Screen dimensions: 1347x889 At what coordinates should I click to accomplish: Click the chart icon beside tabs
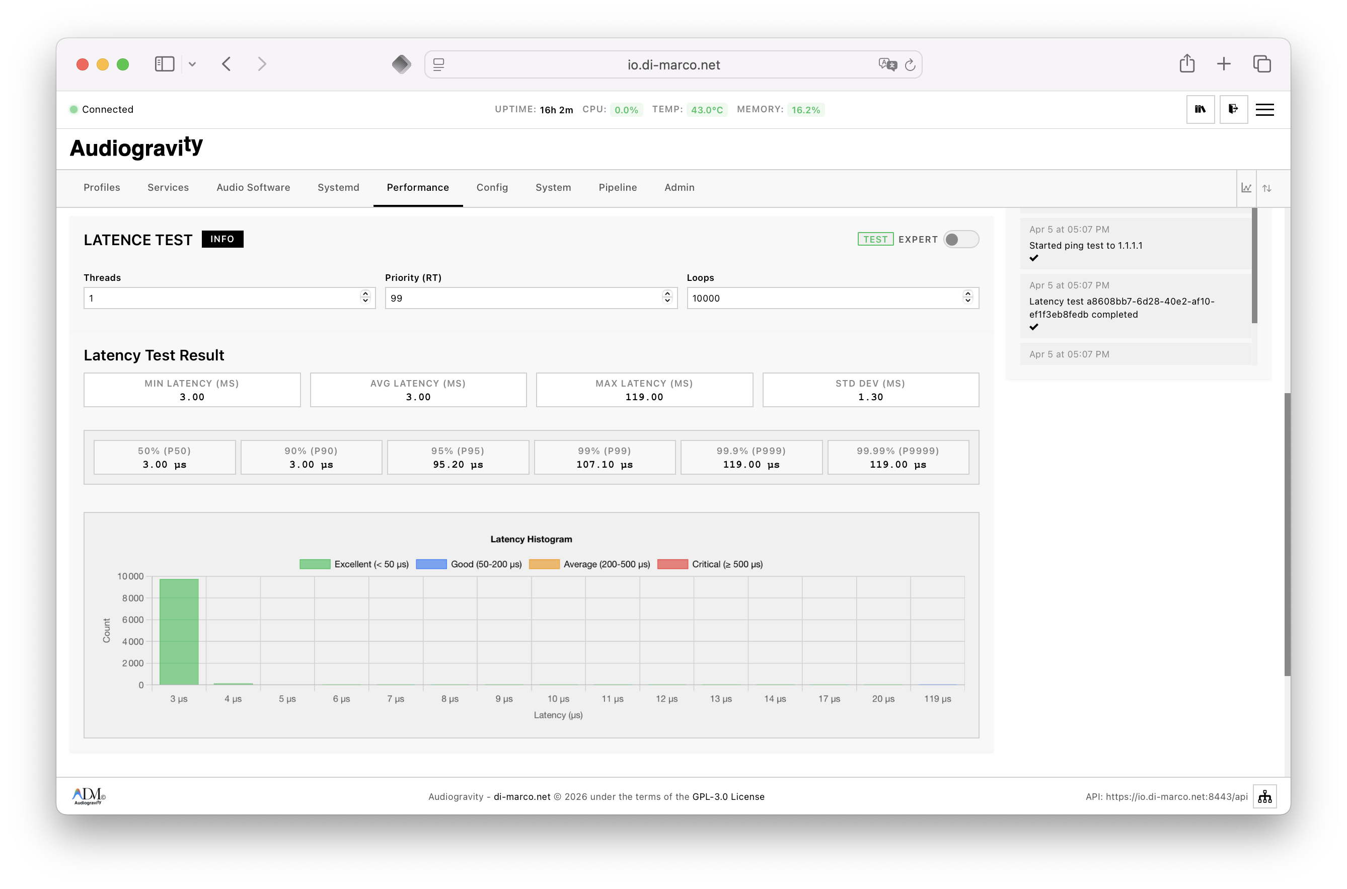pyautogui.click(x=1245, y=188)
